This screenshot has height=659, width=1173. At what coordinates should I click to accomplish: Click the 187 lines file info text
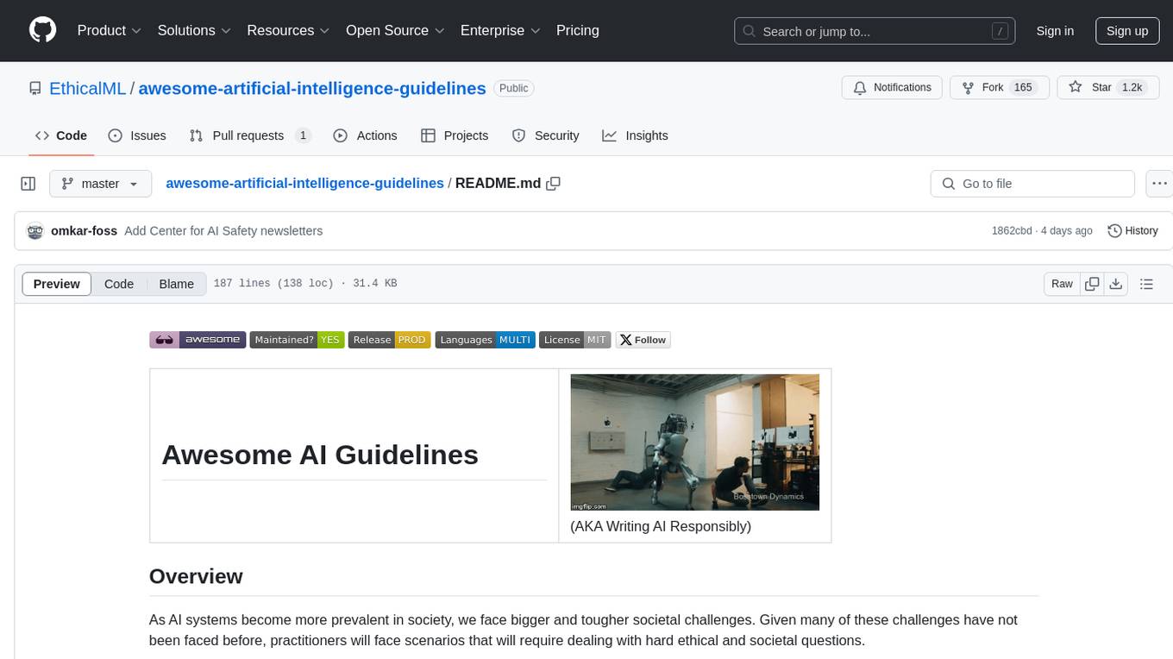coord(304,284)
